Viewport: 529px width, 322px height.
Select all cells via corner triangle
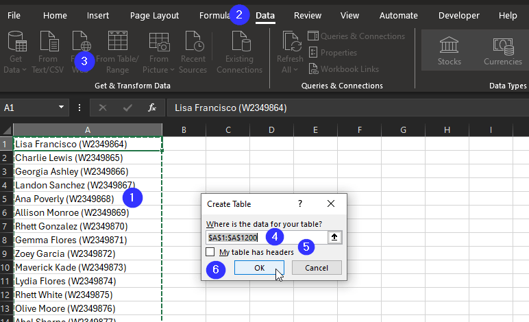coord(7,129)
